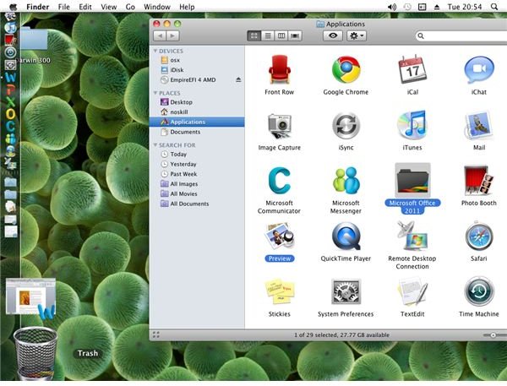The width and height of the screenshot is (507, 386).
Task: Open the minimized Word document thumbnail
Action: click(30, 297)
